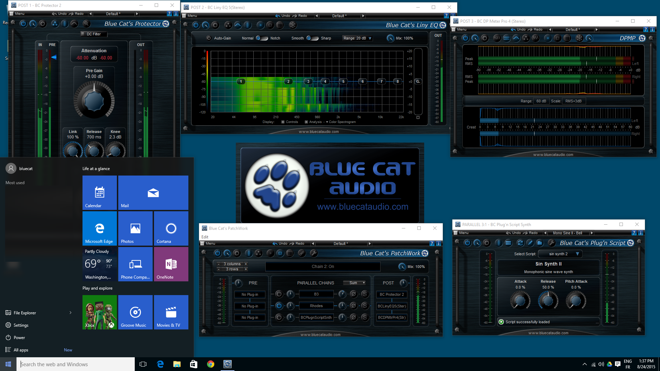Open All apps in Start menu
This screenshot has height=371, width=660.
coord(21,350)
